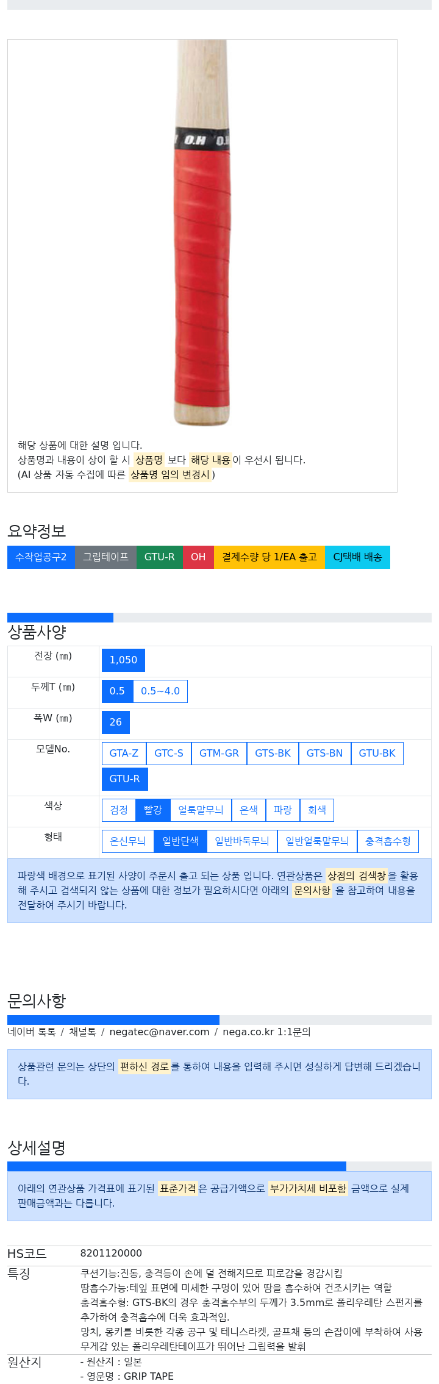
Task: Pick the 얼룩말무늬 color option
Action: point(201,810)
